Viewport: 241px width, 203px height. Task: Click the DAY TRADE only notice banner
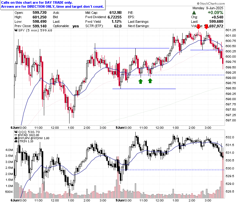(x=53, y=5)
